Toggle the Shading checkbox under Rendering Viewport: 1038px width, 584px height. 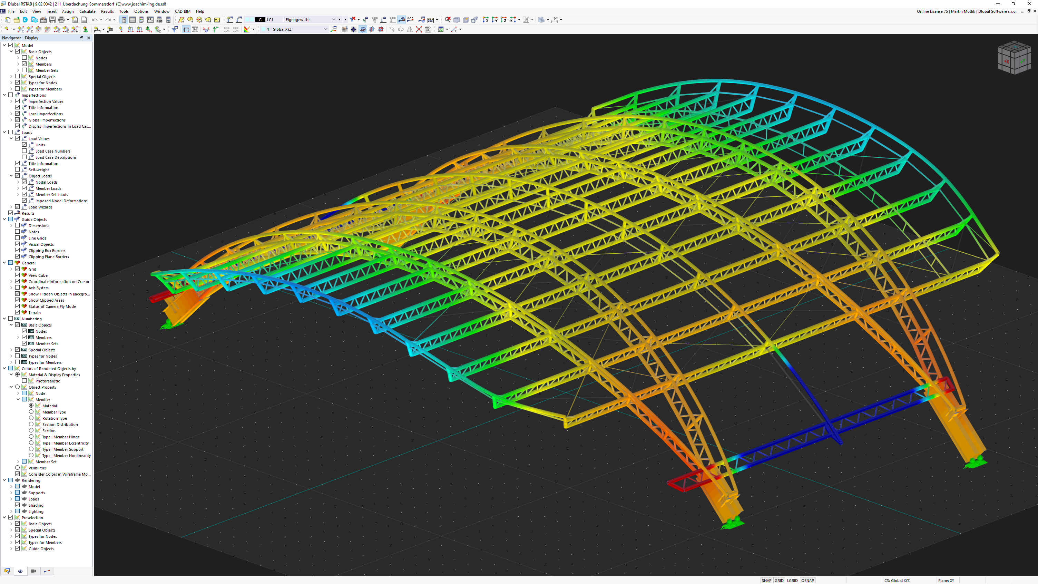click(17, 506)
